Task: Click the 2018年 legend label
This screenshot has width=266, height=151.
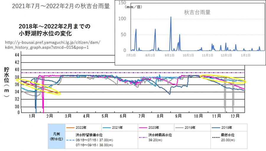Action: pyautogui.click(x=227, y=128)
